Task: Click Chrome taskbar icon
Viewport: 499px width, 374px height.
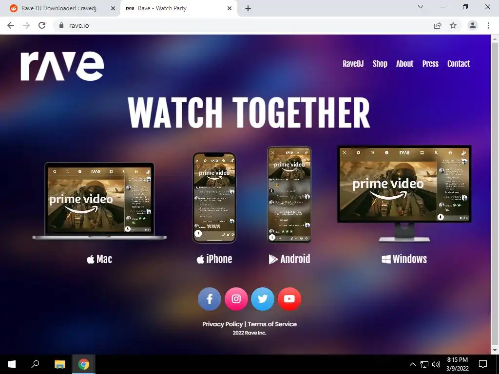Action: [84, 364]
